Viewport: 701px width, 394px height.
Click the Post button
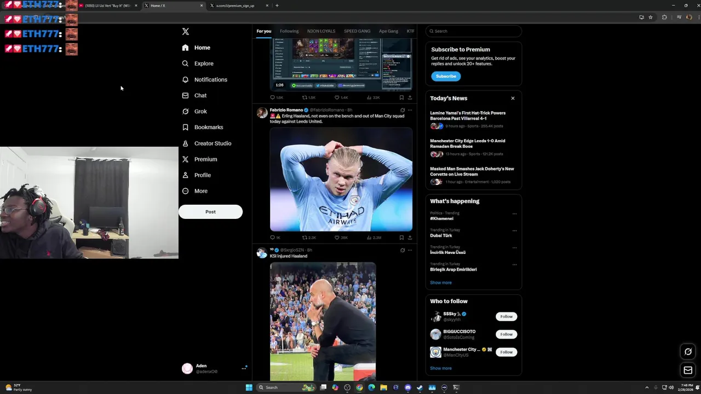click(210, 212)
